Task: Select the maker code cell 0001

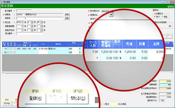Action: click(19, 49)
